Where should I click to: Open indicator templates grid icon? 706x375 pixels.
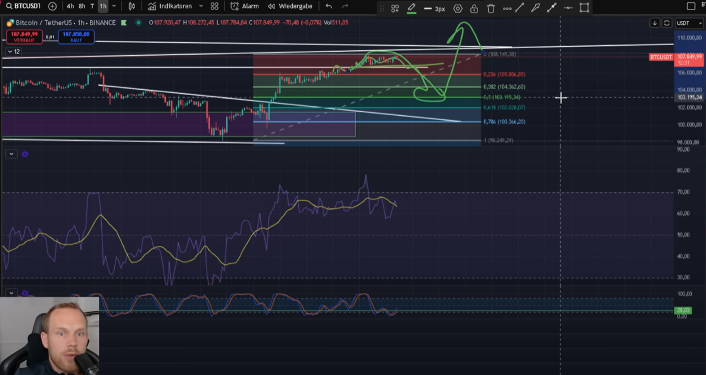click(215, 7)
